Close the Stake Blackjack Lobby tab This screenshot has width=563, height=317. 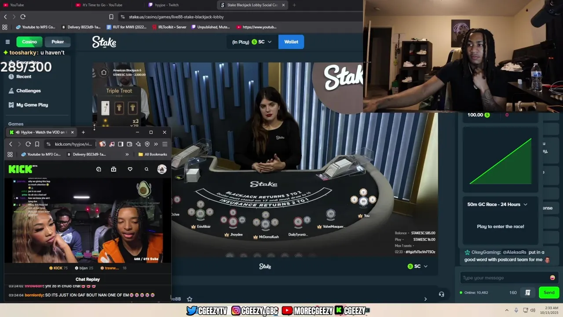point(283,5)
